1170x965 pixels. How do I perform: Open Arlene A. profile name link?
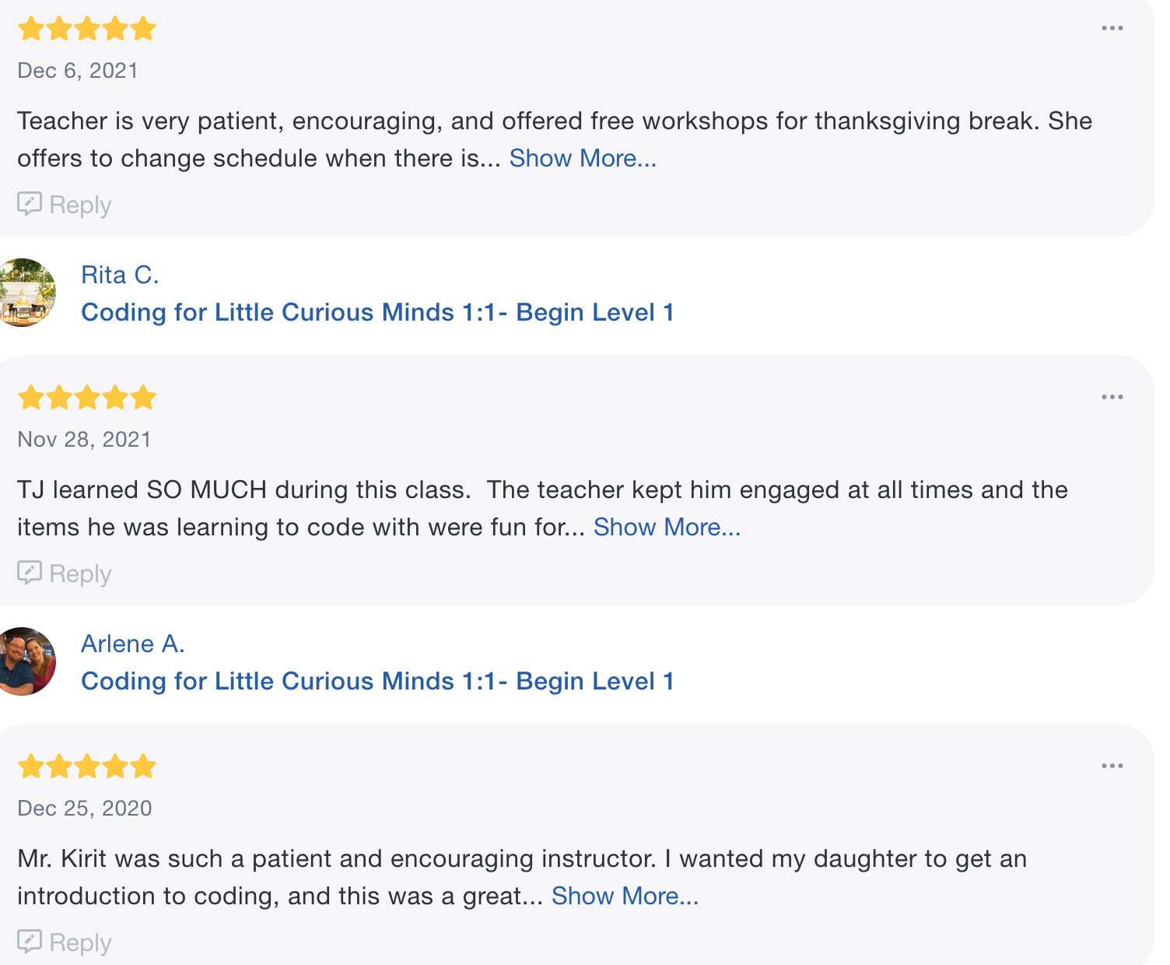pyautogui.click(x=132, y=644)
